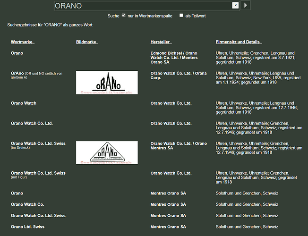Select 'Orano Watch Co. Ltd. / Orano Montres SA' text

coord(179,145)
